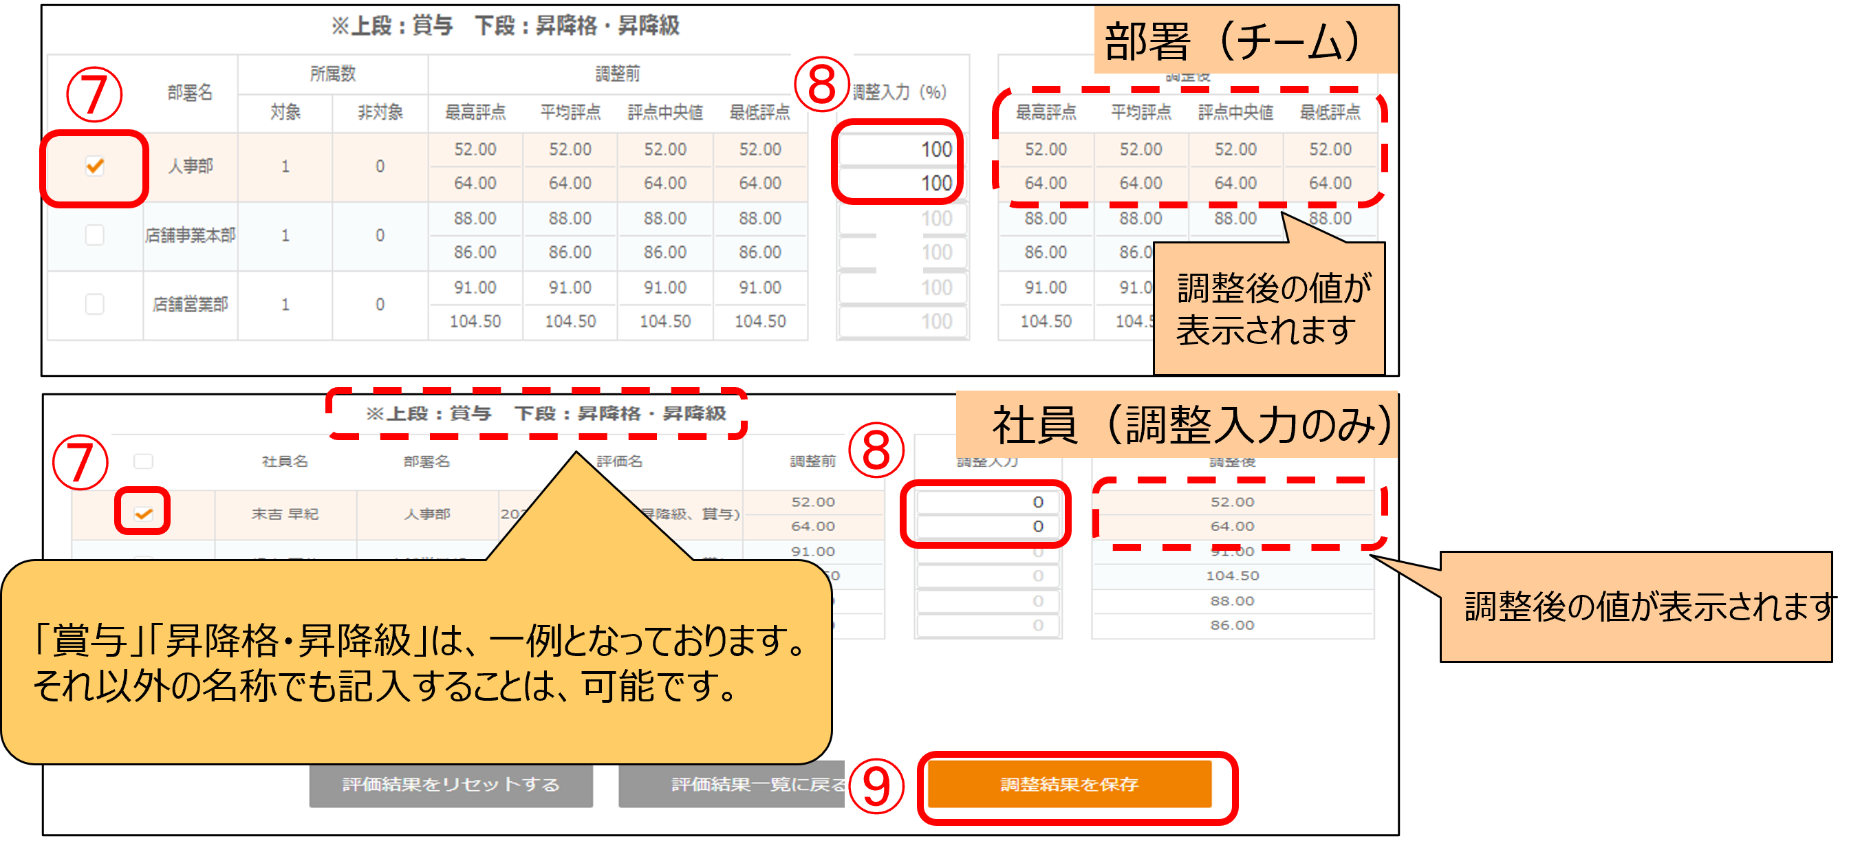Click 店舗事業本部 pre-adjustment 平均評点 value 86.00

click(570, 252)
